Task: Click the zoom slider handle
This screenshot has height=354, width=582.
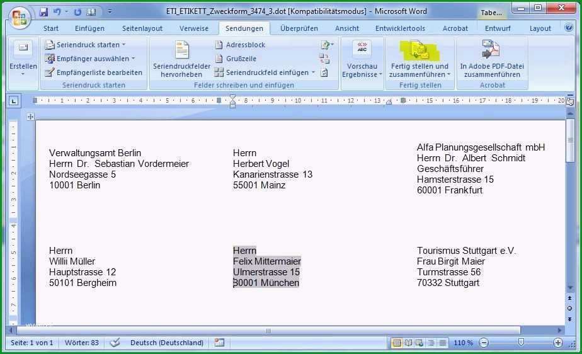Action: (x=521, y=343)
